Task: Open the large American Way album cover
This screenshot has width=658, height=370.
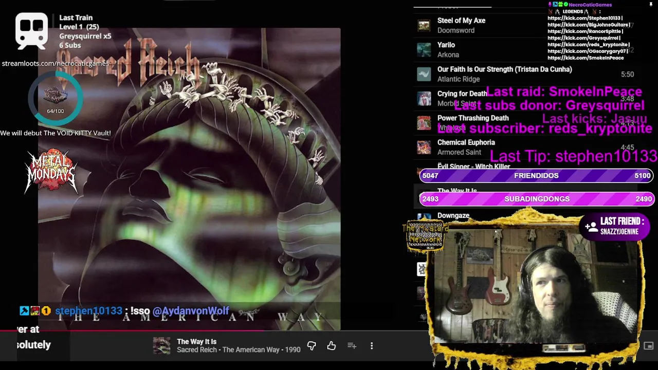Action: [189, 179]
